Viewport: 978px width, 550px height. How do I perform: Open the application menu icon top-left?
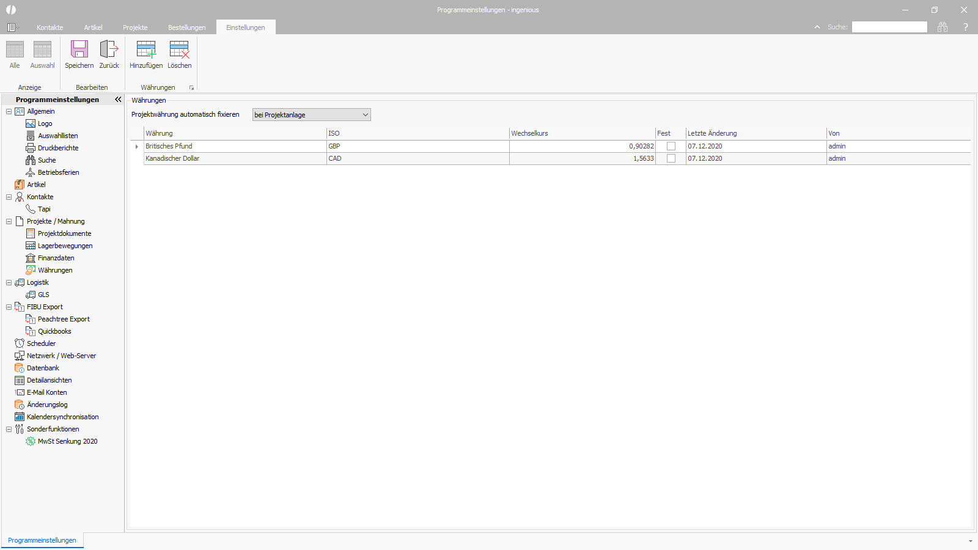coord(12,28)
